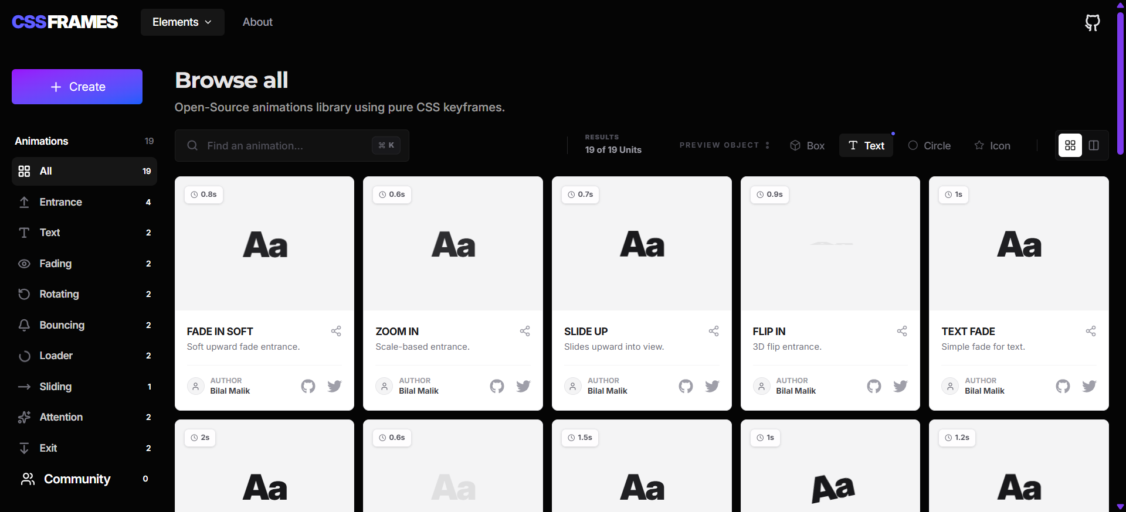Click the search magnifier icon
This screenshot has height=512, width=1126.
[192, 145]
